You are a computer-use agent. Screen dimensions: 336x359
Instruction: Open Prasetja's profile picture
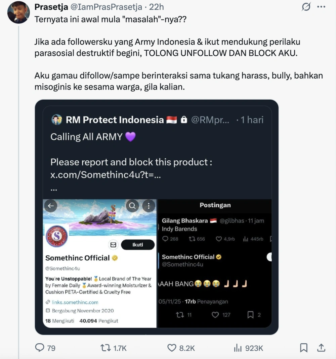coord(18,12)
